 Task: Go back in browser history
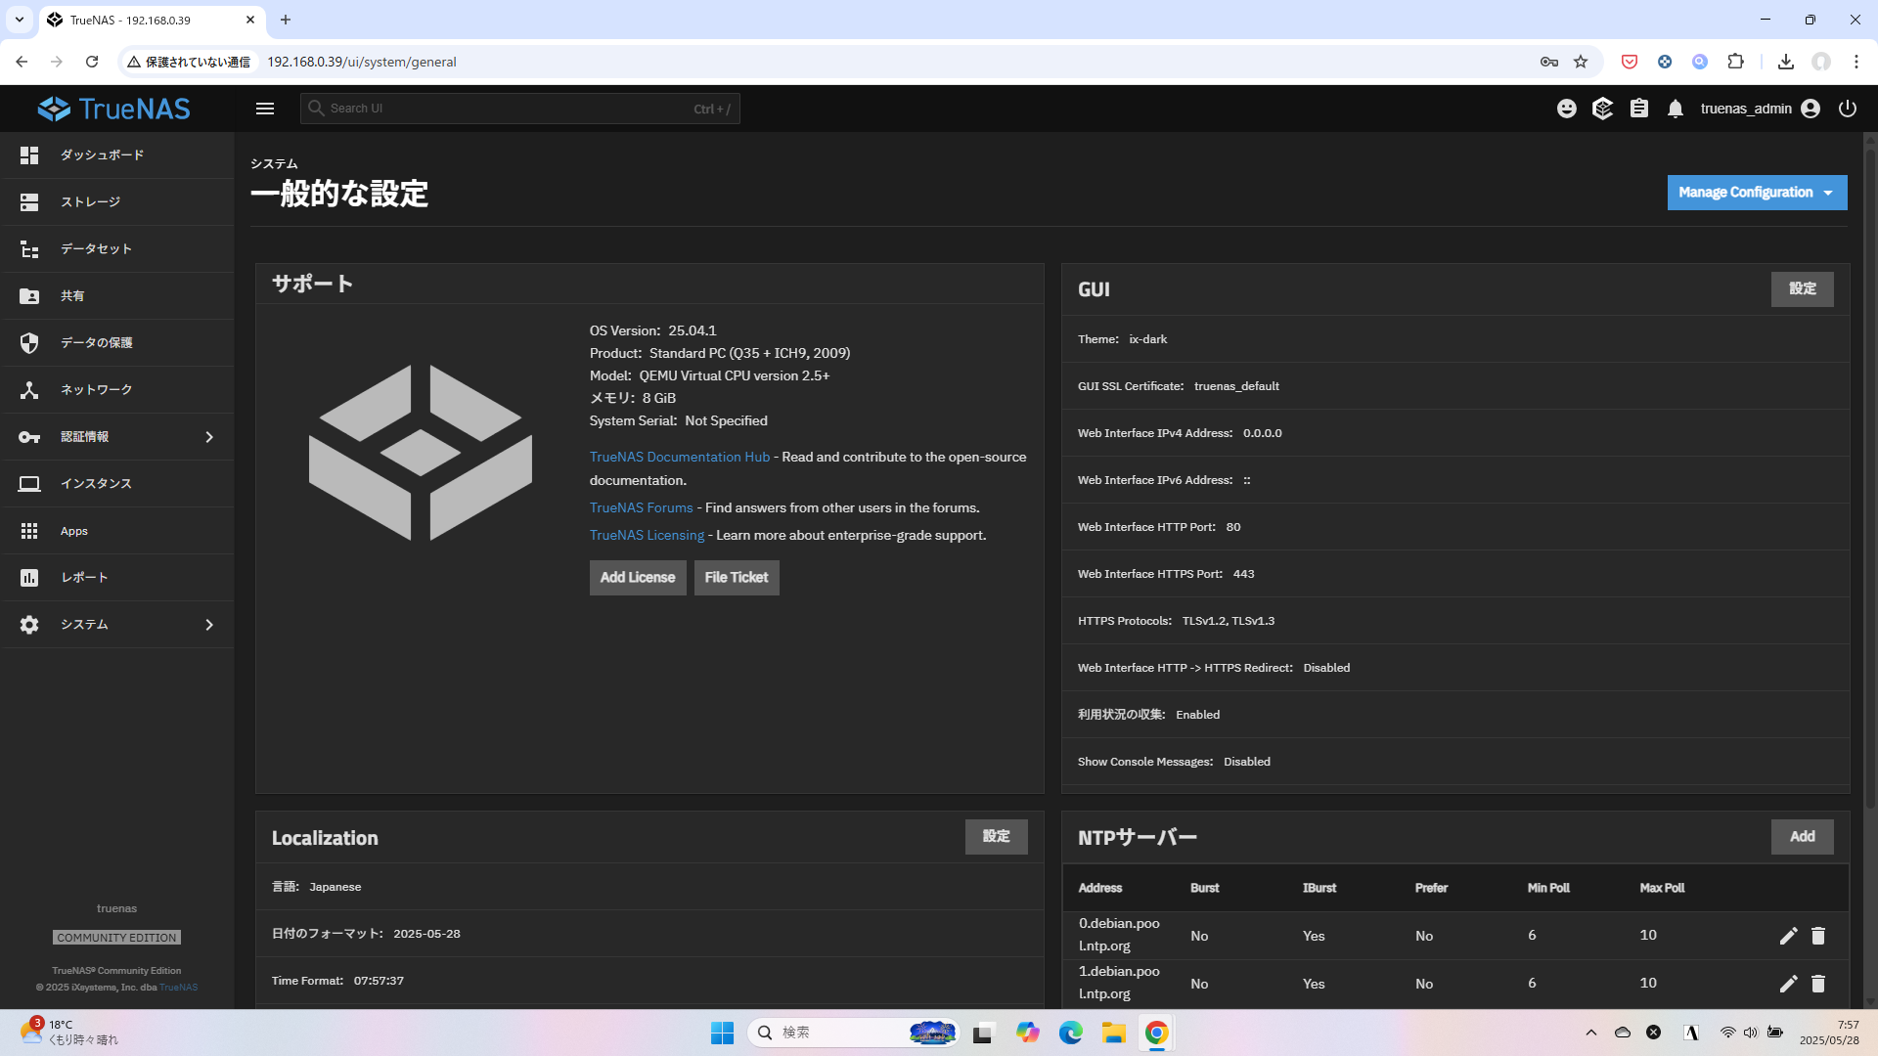pyautogui.click(x=22, y=62)
